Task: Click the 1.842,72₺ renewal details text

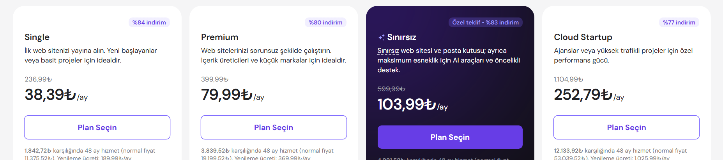Action: click(x=90, y=154)
